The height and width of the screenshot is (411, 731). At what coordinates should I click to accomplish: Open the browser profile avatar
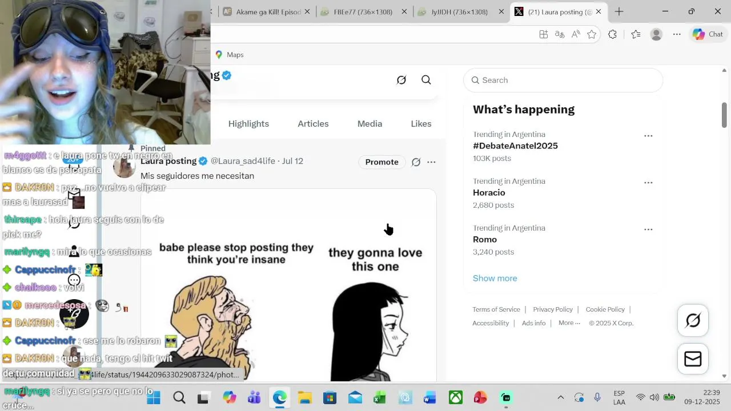pos(656,34)
